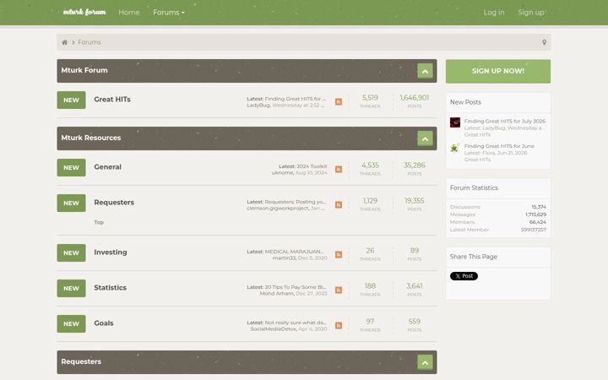Screen dimensions: 608x380
Task: Open latest post 20 Tips To Pay Some Bi...
Action: tap(296, 287)
